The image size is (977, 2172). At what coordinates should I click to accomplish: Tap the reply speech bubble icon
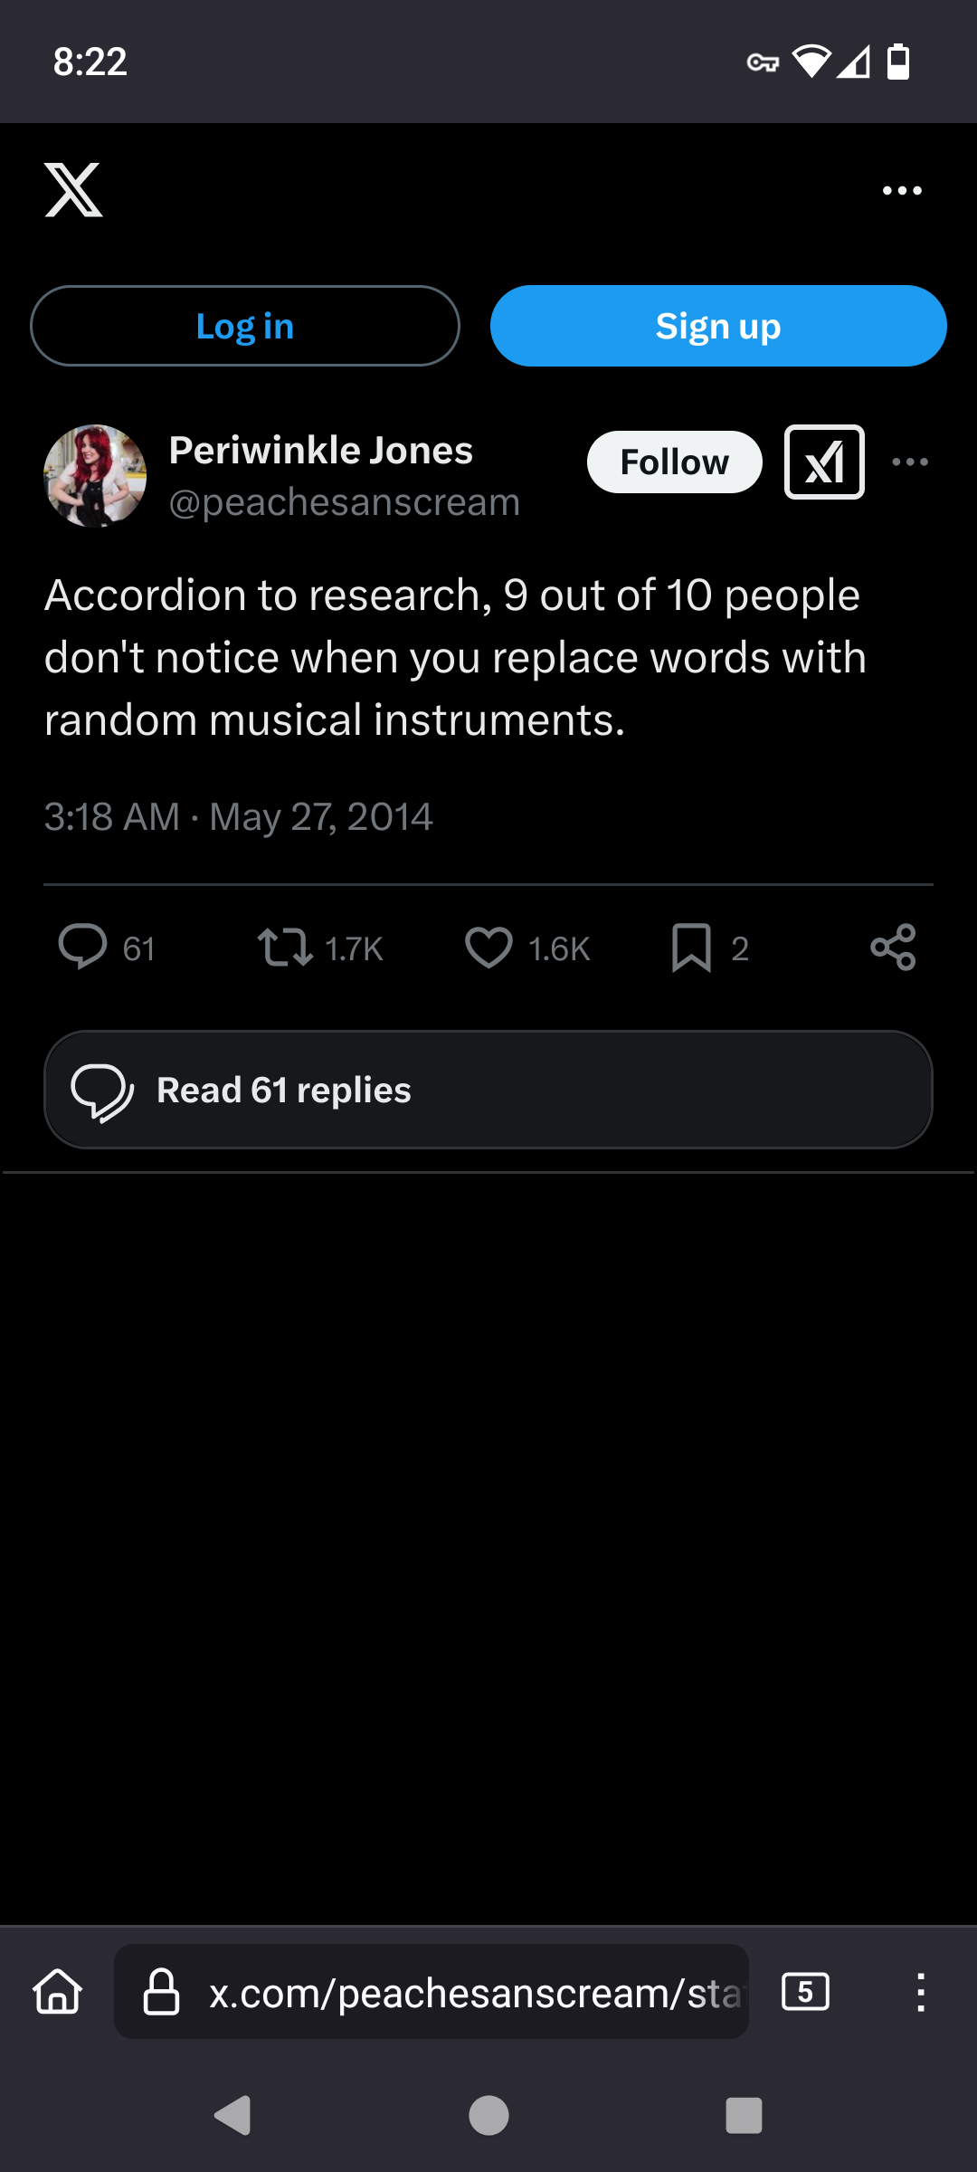(82, 948)
